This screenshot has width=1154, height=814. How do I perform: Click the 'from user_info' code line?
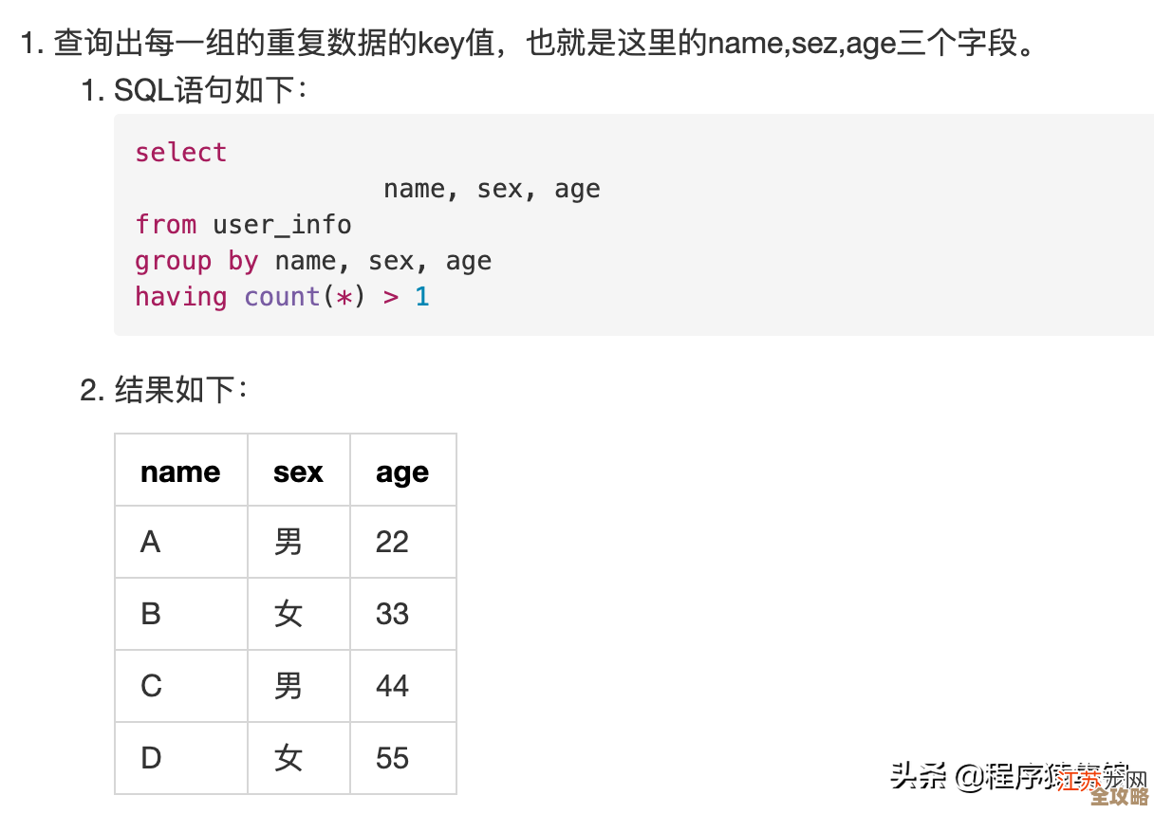point(243,225)
